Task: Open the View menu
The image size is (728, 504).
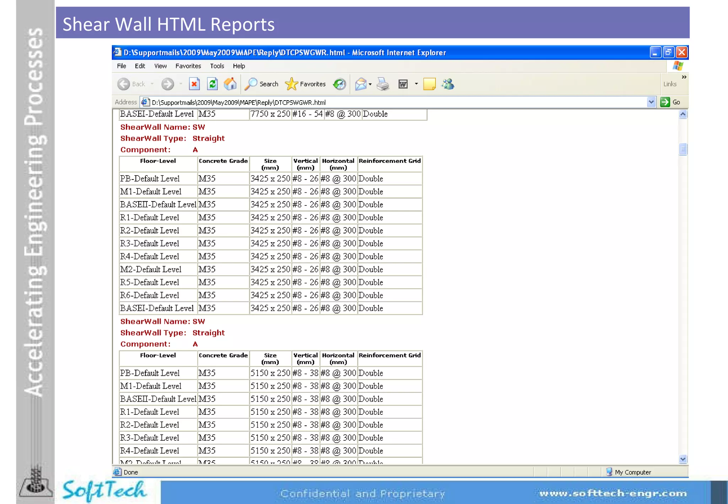Action: (x=160, y=66)
